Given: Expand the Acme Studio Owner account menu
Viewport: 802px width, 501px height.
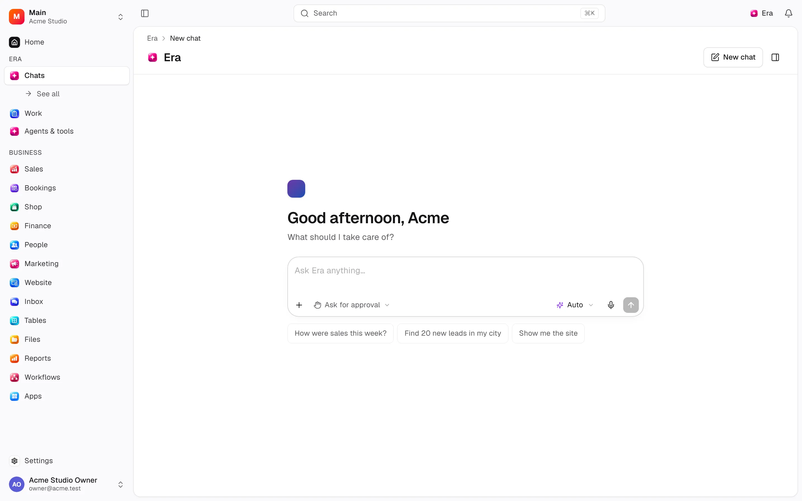Looking at the screenshot, I should (x=67, y=484).
